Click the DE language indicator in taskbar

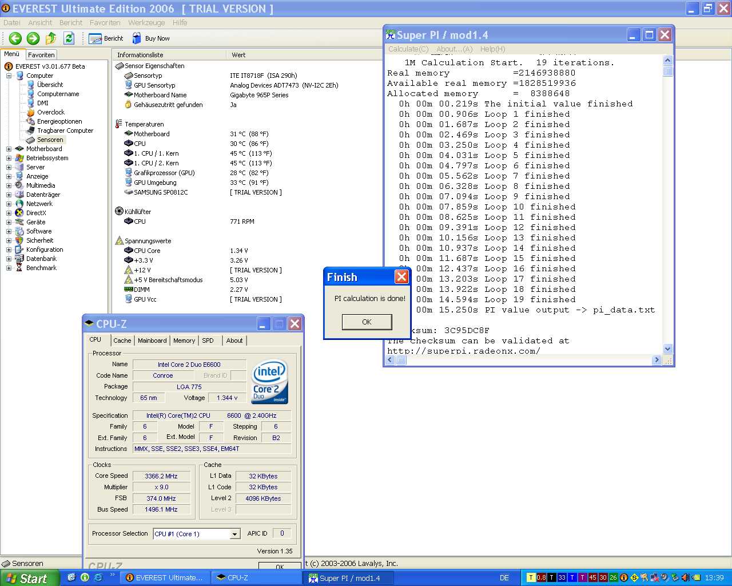504,578
